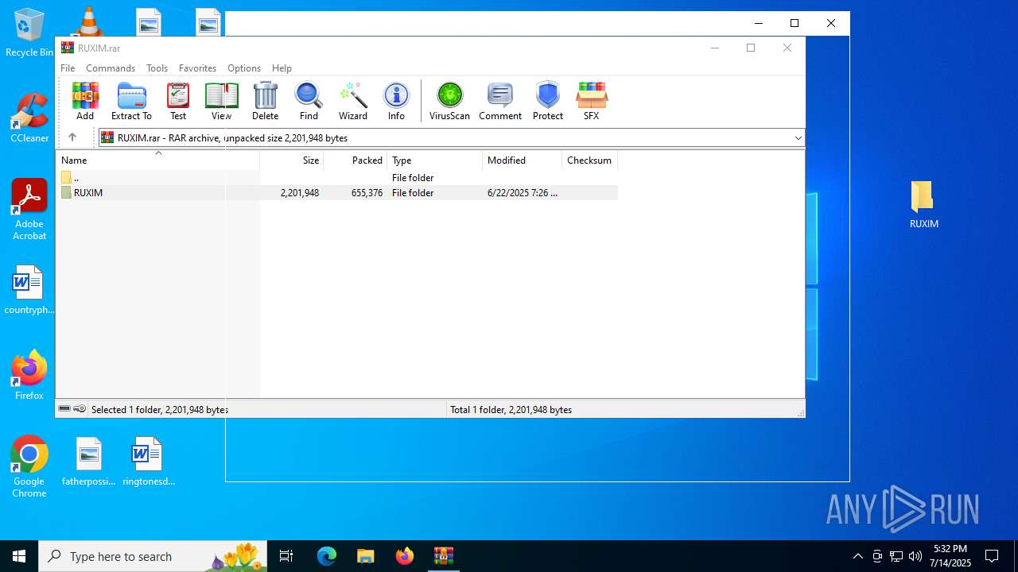Launch the Wizard tool
1018x572 pixels.
coord(353,101)
